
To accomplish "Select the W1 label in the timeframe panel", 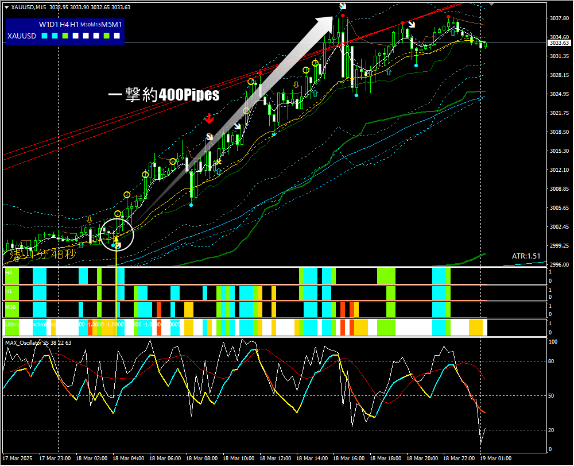I will 44,25.
